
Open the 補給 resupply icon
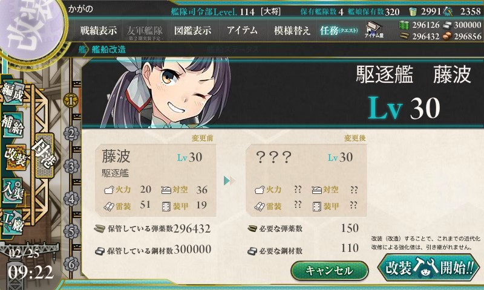point(13,124)
